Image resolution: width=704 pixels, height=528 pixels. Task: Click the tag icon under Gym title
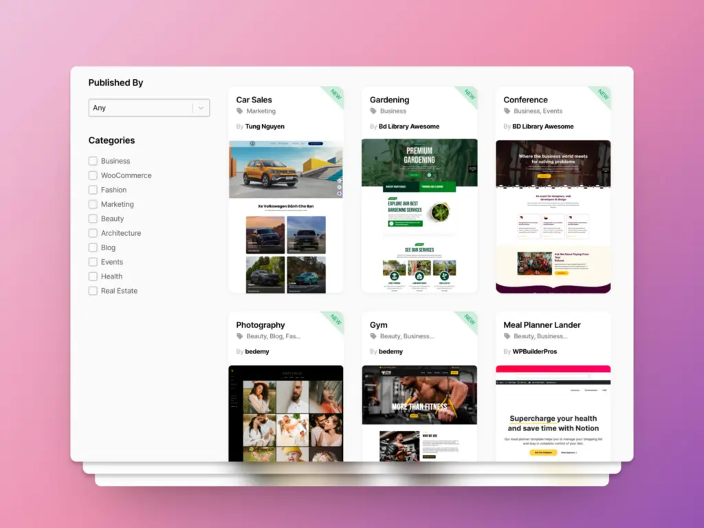point(373,337)
